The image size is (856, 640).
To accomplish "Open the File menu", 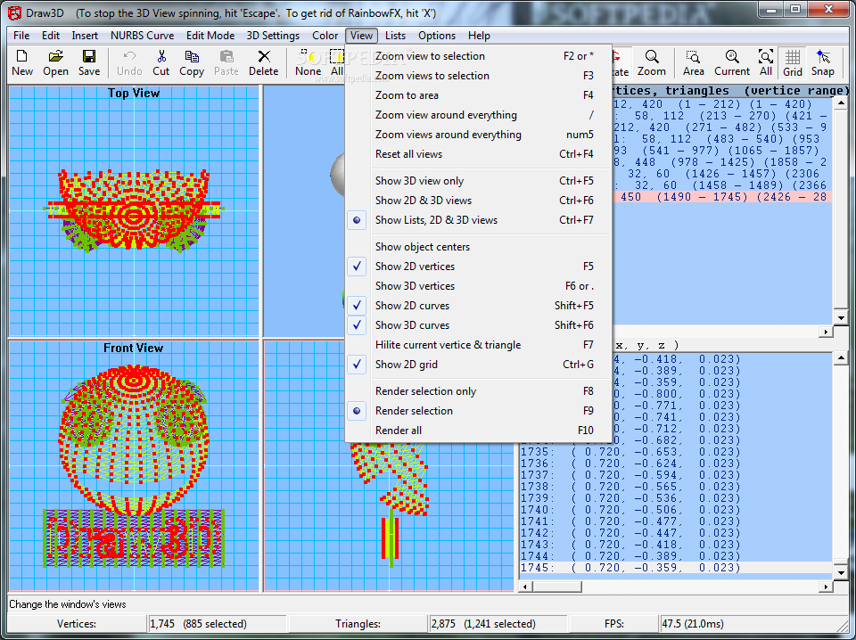I will coord(21,36).
